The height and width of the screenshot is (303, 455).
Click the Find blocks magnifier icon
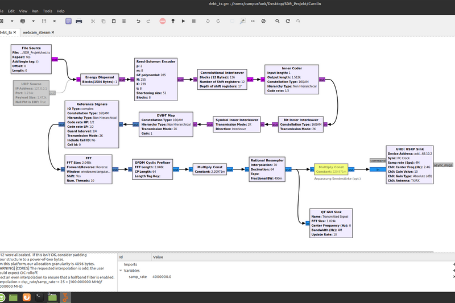(x=278, y=21)
